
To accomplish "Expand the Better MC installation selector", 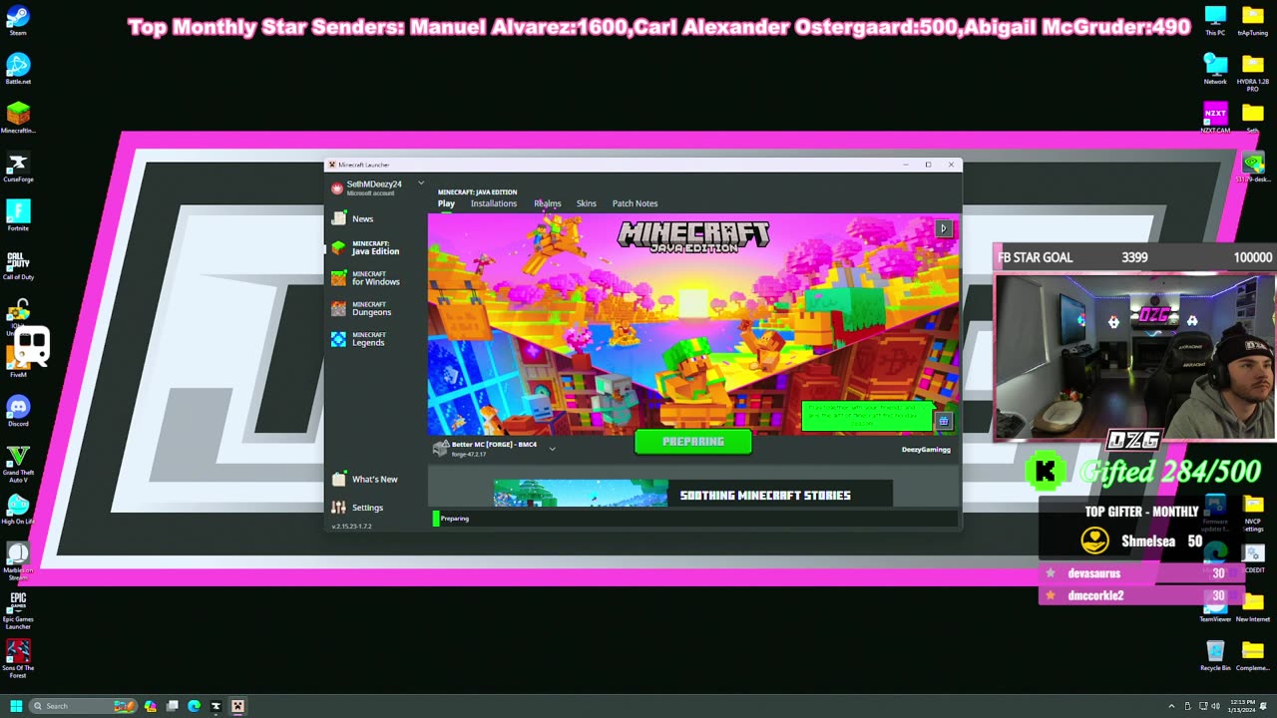I will (x=552, y=449).
